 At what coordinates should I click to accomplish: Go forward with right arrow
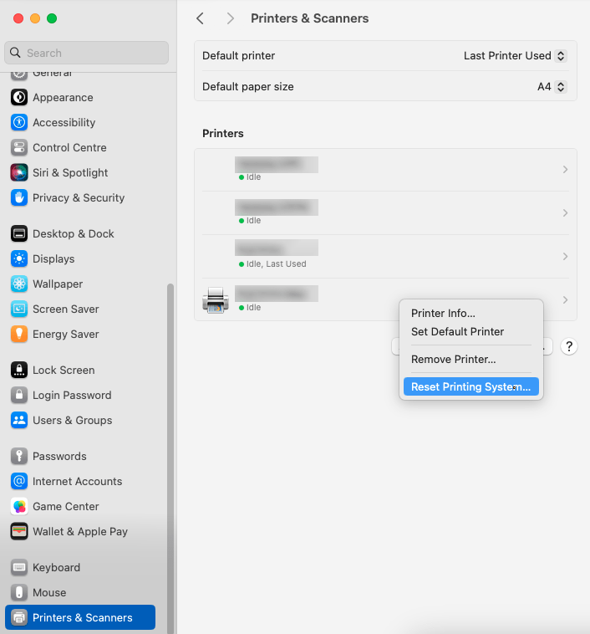click(231, 18)
